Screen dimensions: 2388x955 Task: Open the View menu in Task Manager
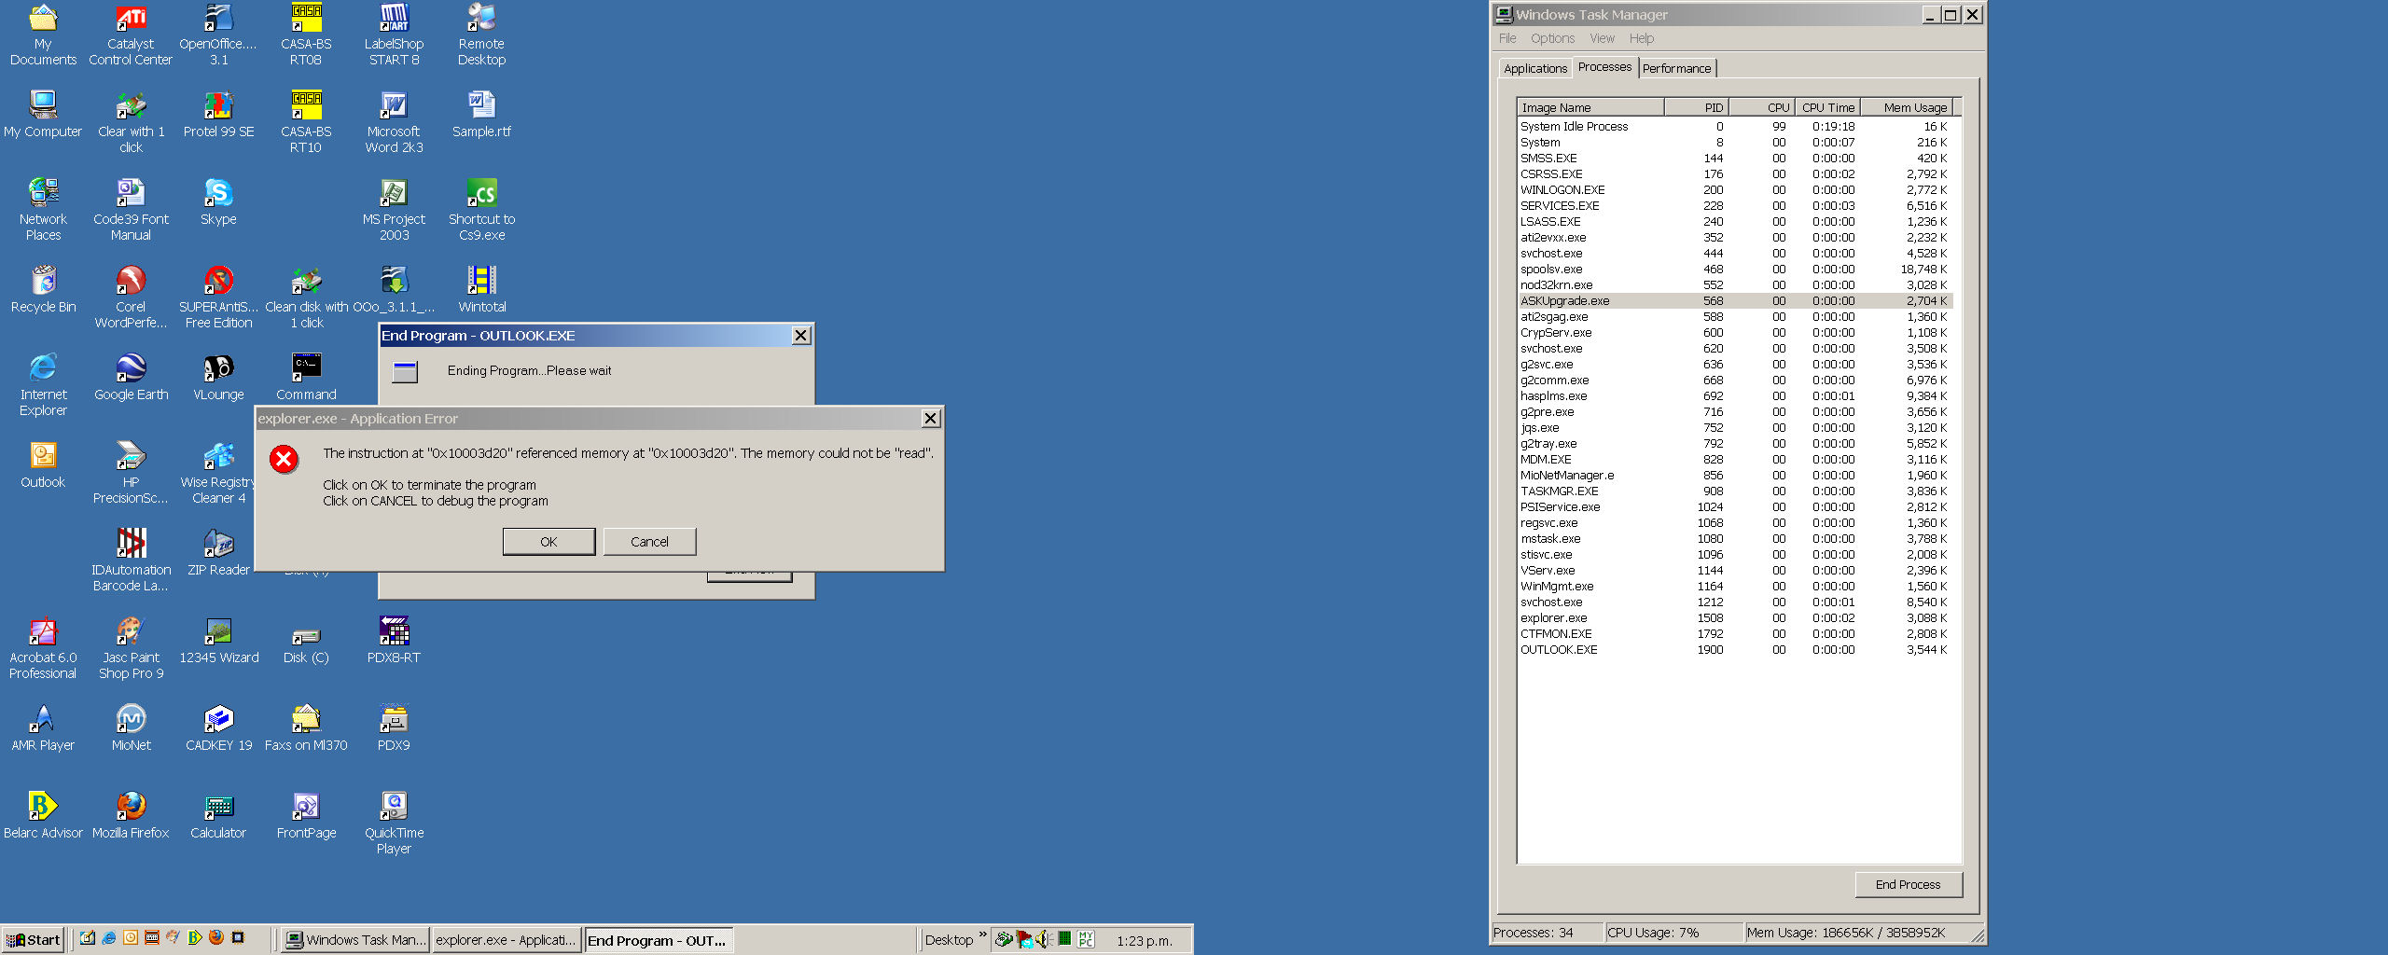point(1602,38)
